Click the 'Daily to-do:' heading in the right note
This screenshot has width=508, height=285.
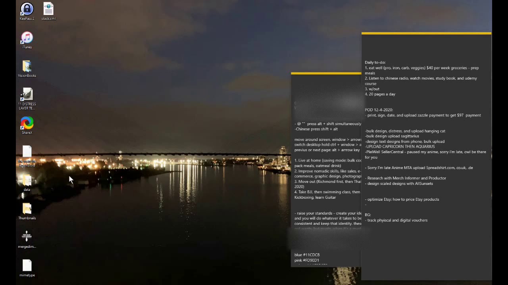pos(375,63)
